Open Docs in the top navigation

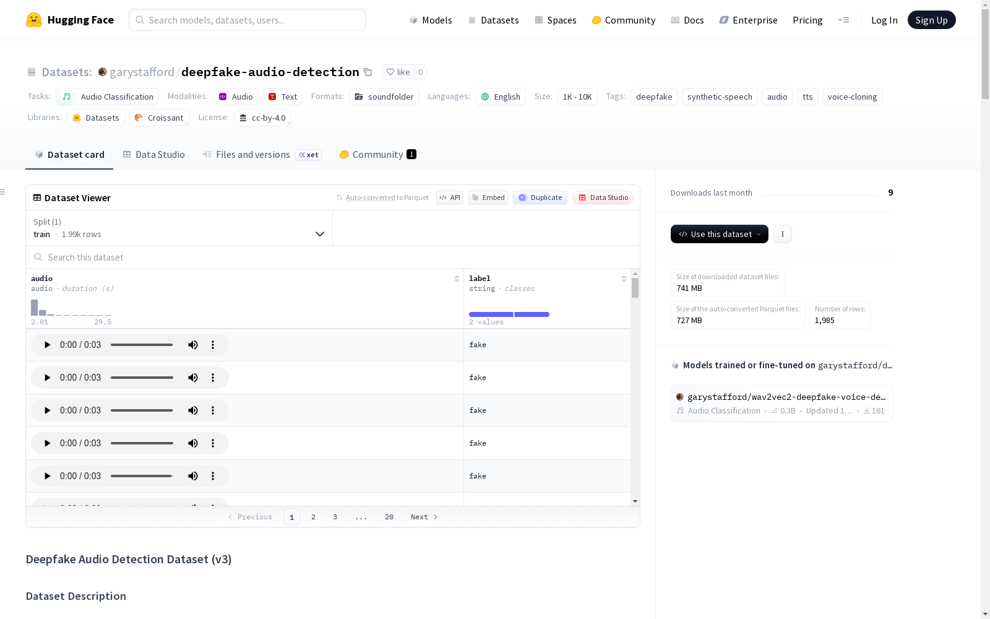[x=687, y=20]
